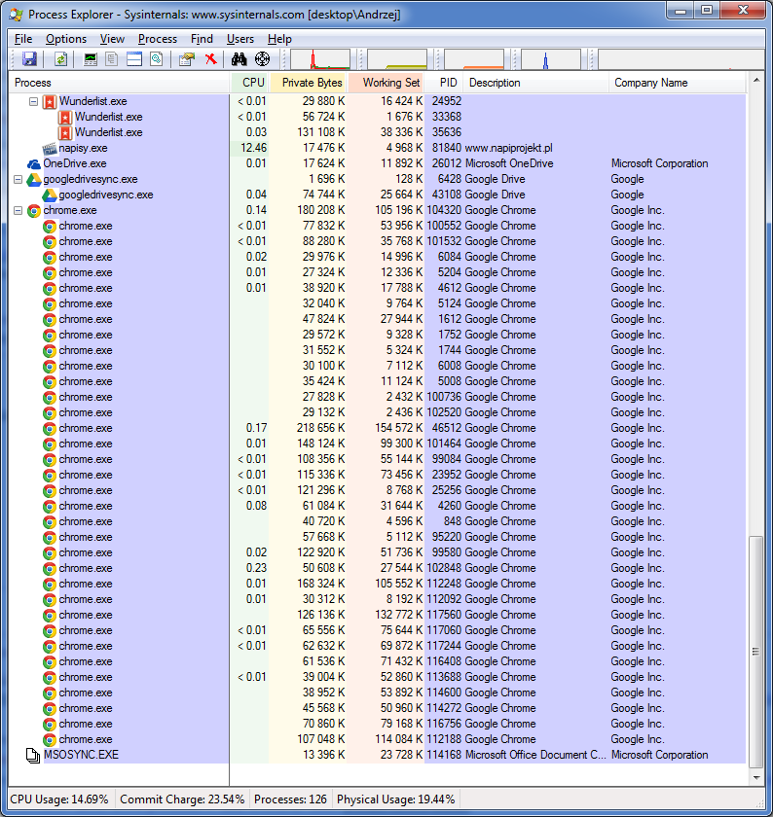Screen dimensions: 773x817
Task: Select the crosshair Find Window target icon
Action: coord(262,59)
